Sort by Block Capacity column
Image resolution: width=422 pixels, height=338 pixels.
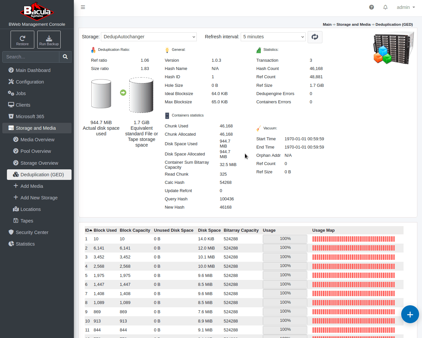tap(135, 230)
